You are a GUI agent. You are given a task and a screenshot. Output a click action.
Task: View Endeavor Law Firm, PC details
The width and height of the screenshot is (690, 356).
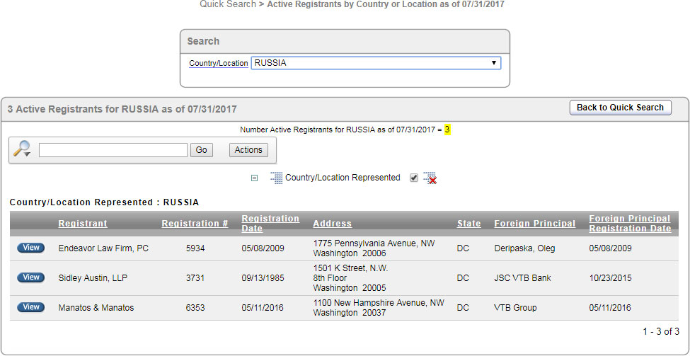[31, 248]
